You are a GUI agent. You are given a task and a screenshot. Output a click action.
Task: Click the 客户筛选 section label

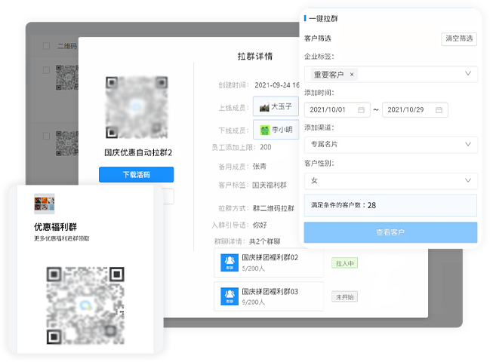pyautogui.click(x=318, y=38)
